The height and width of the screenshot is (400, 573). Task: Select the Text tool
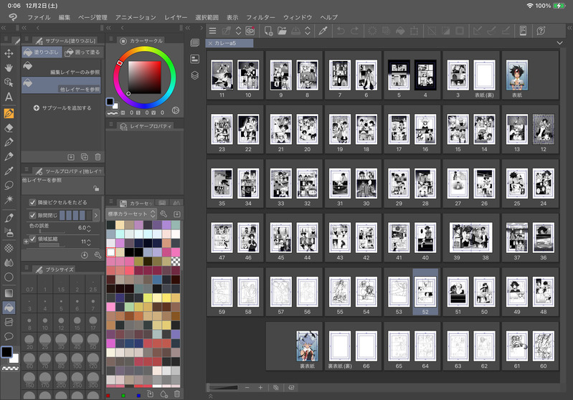[x=9, y=97]
